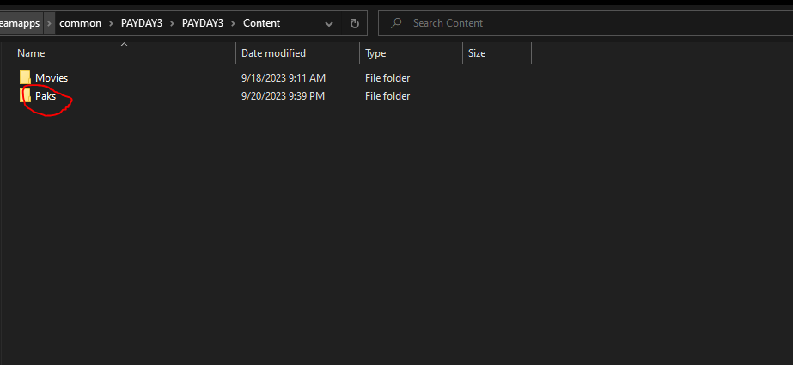Open the PAYDAY3 breadcrumb directly before Content
793x365 pixels.
pos(204,23)
